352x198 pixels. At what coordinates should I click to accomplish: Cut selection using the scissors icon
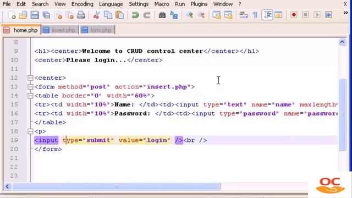[x=96, y=15]
